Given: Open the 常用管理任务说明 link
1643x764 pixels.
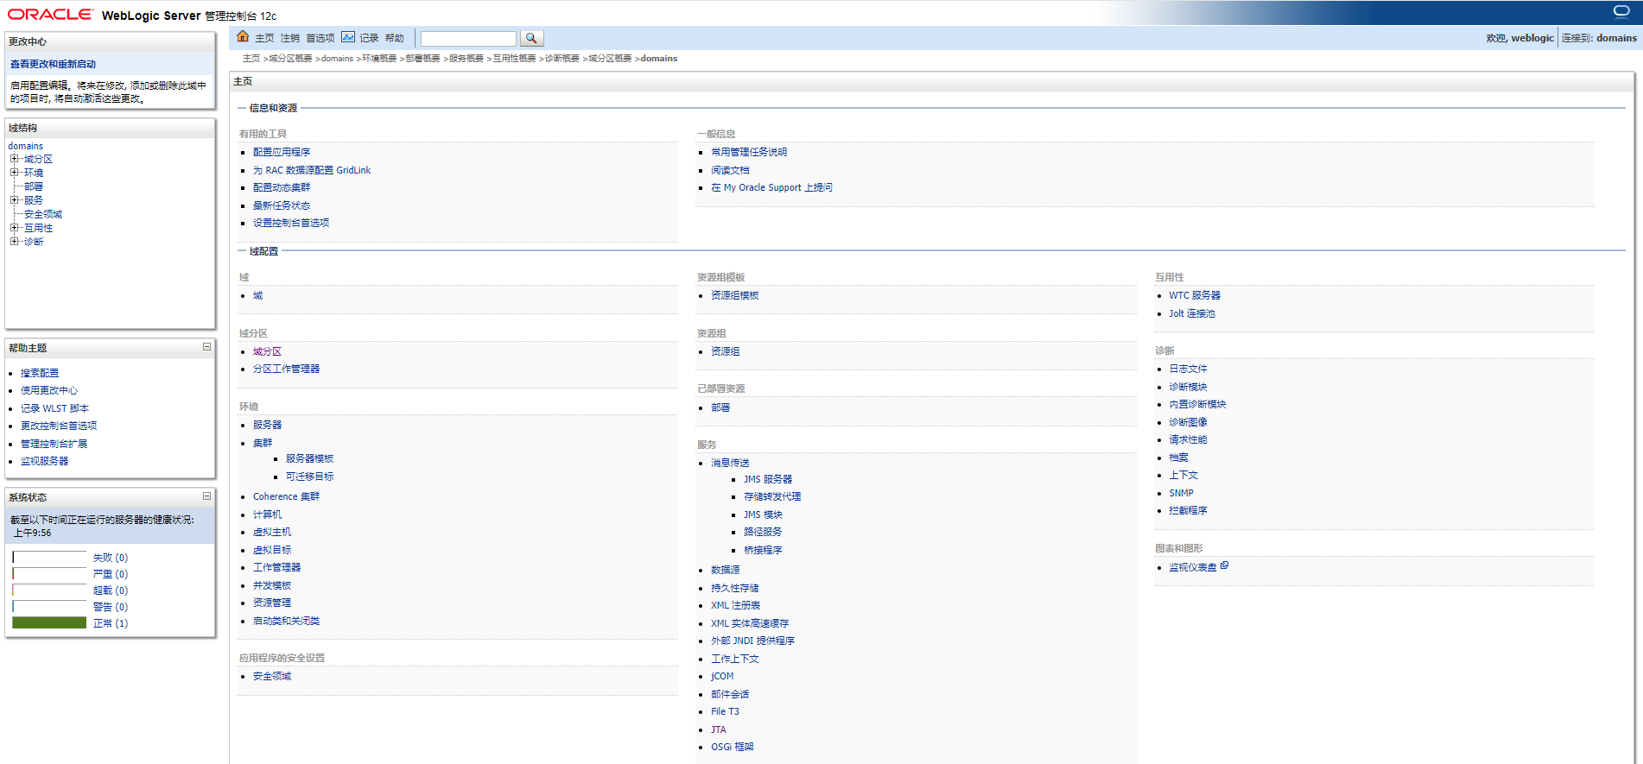Looking at the screenshot, I should 749,152.
